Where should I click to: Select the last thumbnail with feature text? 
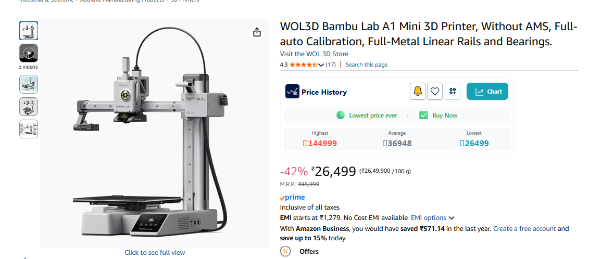29,129
